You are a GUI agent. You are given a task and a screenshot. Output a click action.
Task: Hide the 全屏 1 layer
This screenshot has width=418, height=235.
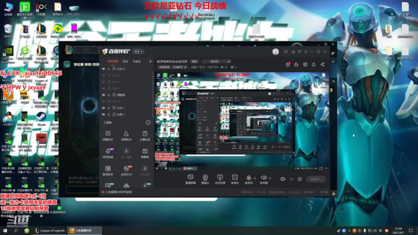103,114
